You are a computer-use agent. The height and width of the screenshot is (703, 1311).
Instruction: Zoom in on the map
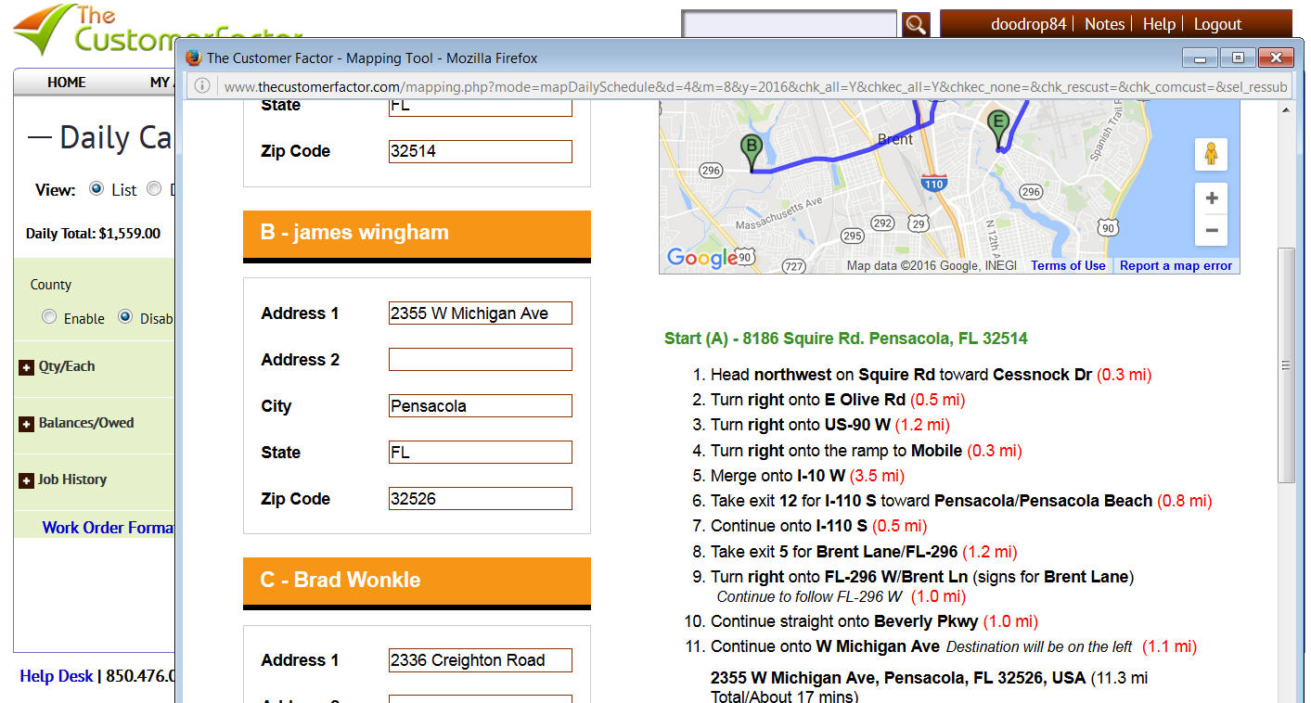click(x=1211, y=198)
